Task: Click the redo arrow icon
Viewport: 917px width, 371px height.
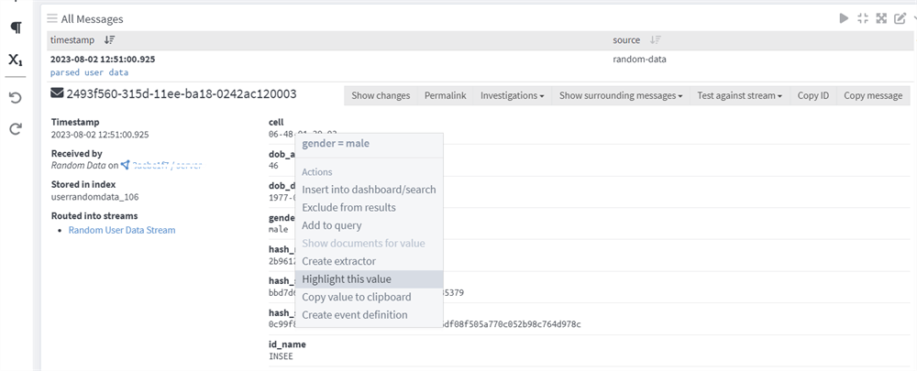Action: click(15, 129)
